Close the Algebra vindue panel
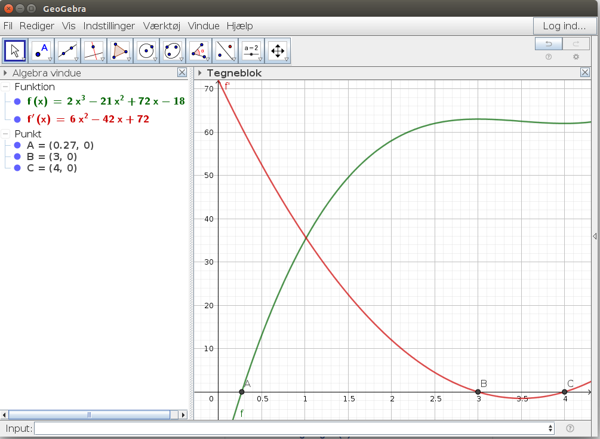 pyautogui.click(x=182, y=72)
